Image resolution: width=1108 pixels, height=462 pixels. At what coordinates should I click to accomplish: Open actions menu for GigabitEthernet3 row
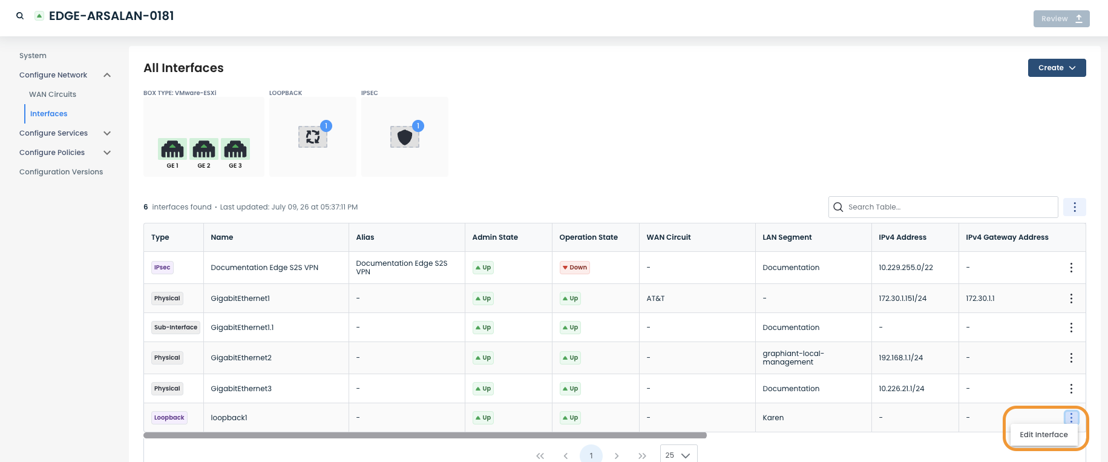coord(1071,389)
